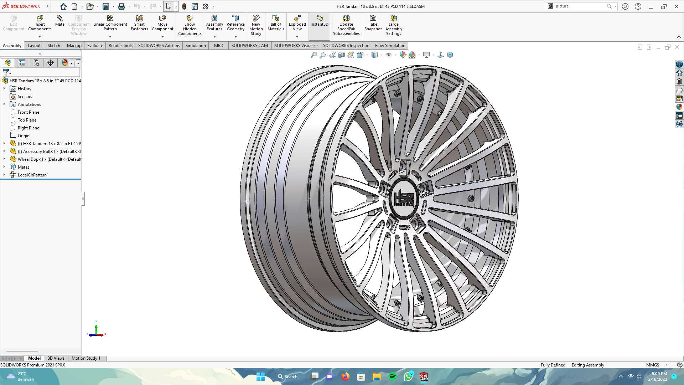Open Design Library in task pane
This screenshot has width=684, height=385.
[679, 81]
